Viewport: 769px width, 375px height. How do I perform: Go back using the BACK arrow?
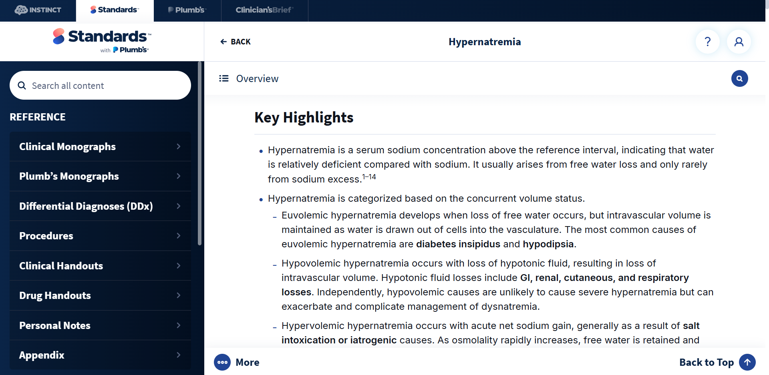pyautogui.click(x=235, y=42)
